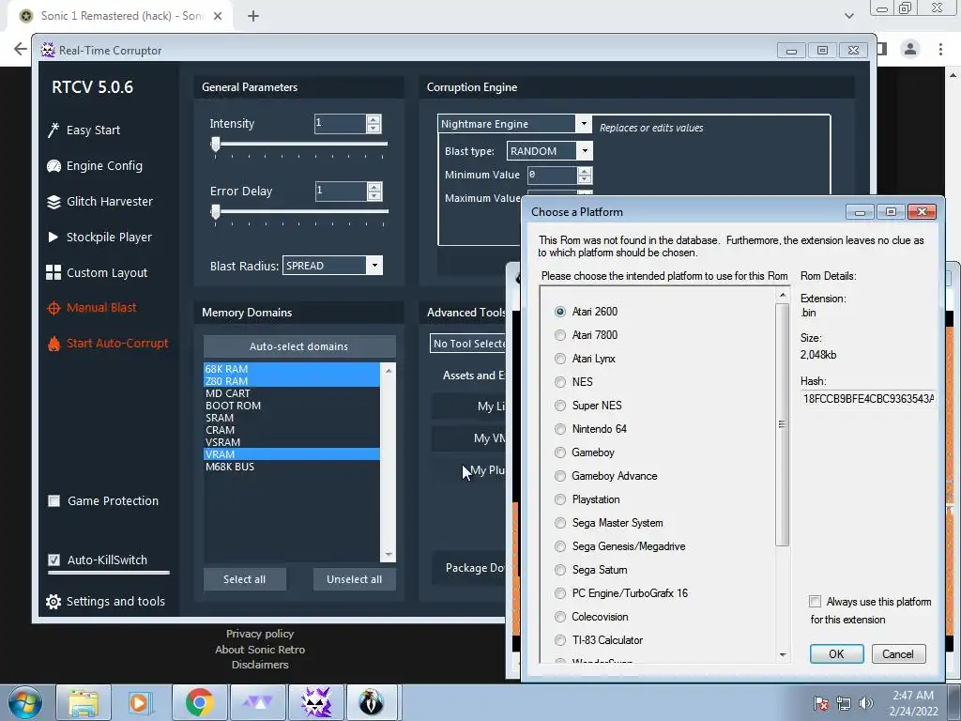The image size is (961, 721).
Task: Click the Start Auto-Corrupt flame icon
Action: click(x=53, y=344)
